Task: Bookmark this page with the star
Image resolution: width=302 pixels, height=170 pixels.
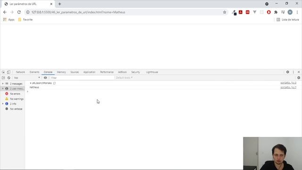Action: point(225,12)
